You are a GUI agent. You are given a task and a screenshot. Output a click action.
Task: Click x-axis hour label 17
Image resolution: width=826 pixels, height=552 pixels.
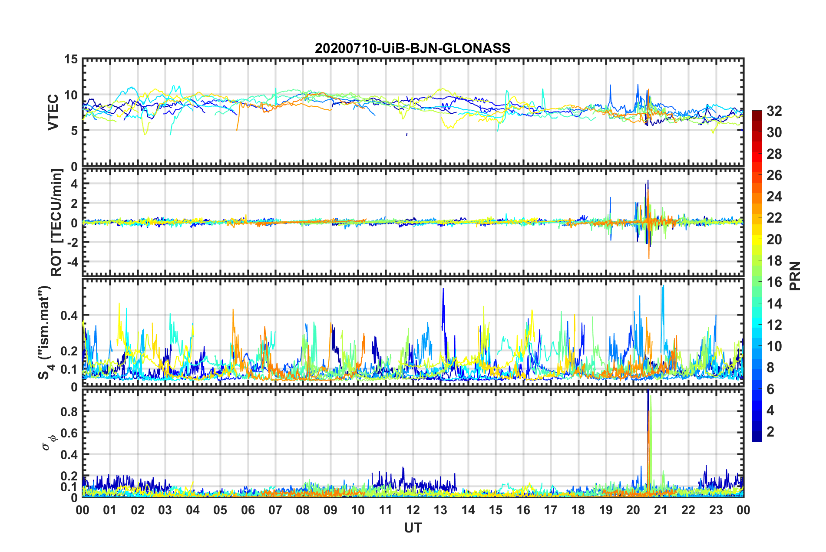[x=551, y=510]
